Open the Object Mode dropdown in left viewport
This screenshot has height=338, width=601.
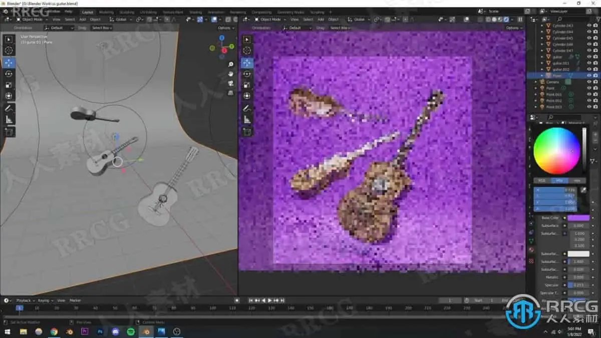pos(31,20)
